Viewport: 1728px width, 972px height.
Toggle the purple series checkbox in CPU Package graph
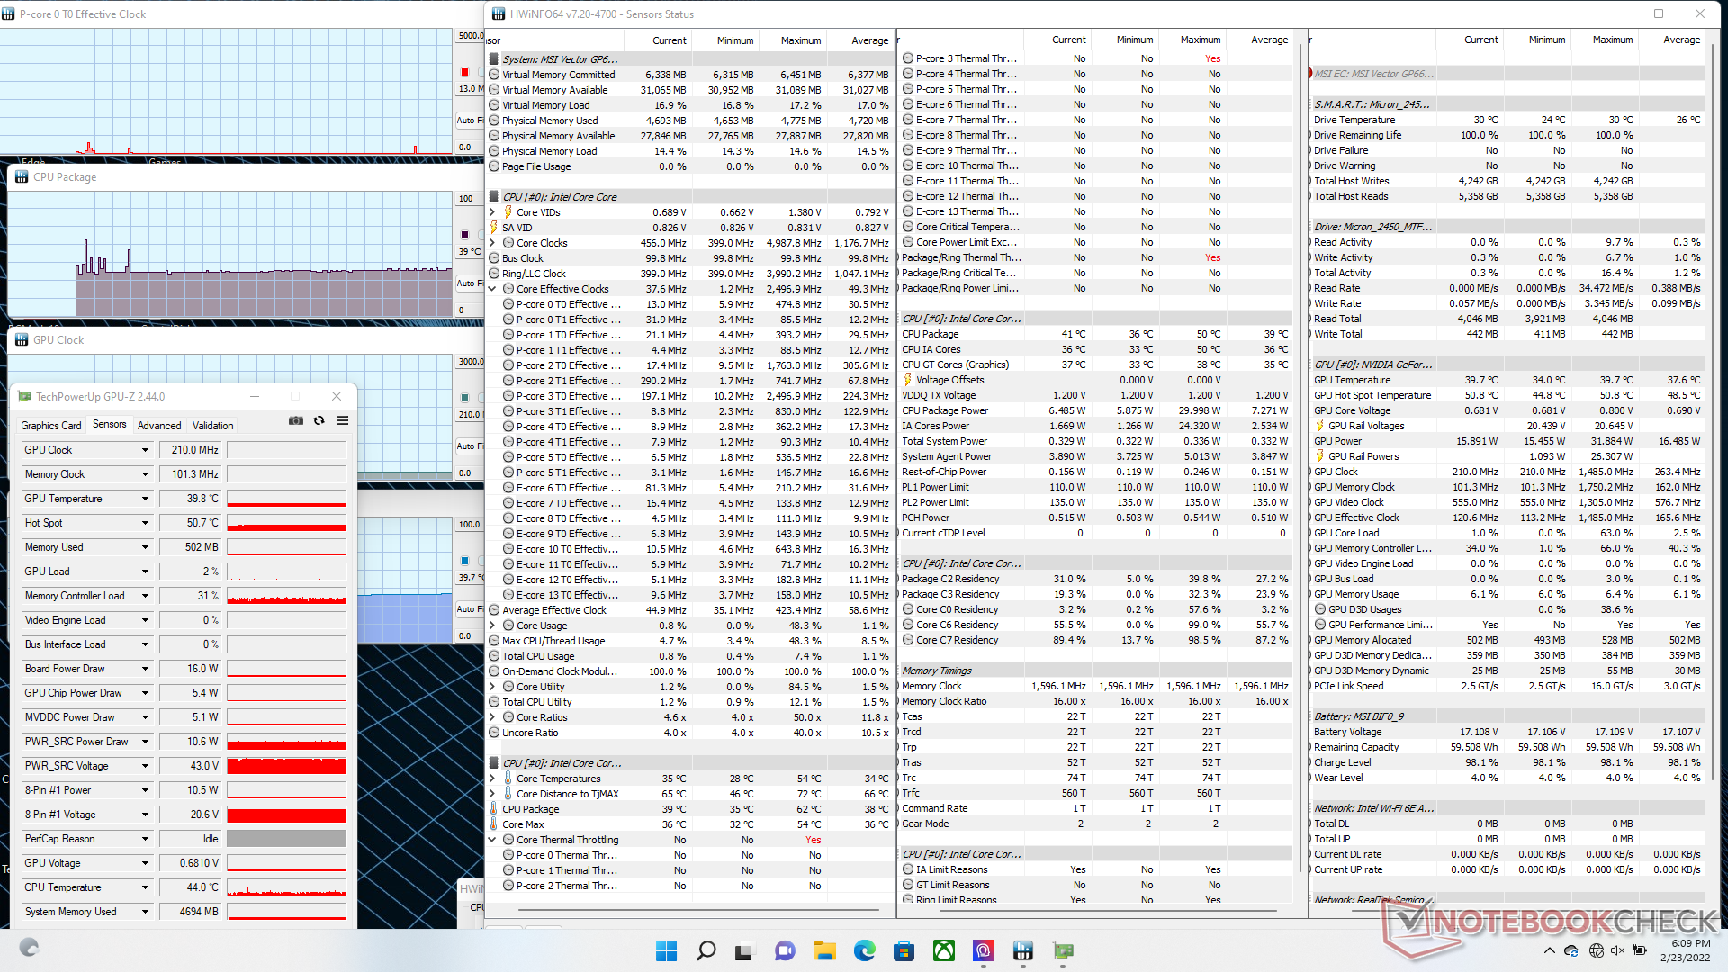click(465, 235)
